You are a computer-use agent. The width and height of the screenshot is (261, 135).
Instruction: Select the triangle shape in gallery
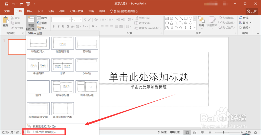[x=171, y=23]
